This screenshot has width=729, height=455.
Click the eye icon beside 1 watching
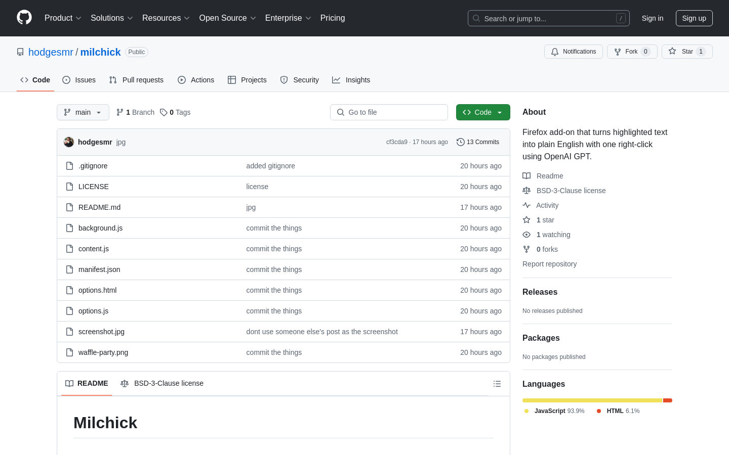tap(526, 235)
